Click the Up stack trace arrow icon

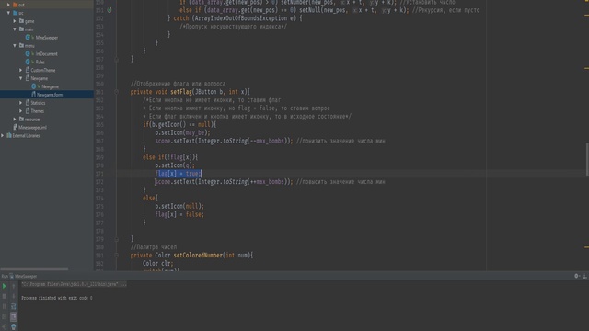point(14,286)
